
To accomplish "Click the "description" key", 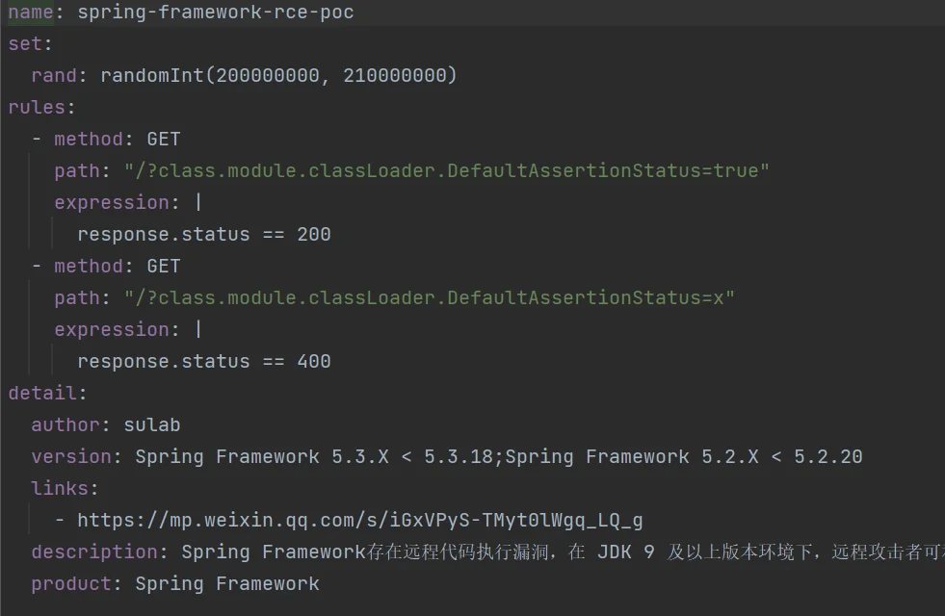I will pyautogui.click(x=94, y=552).
